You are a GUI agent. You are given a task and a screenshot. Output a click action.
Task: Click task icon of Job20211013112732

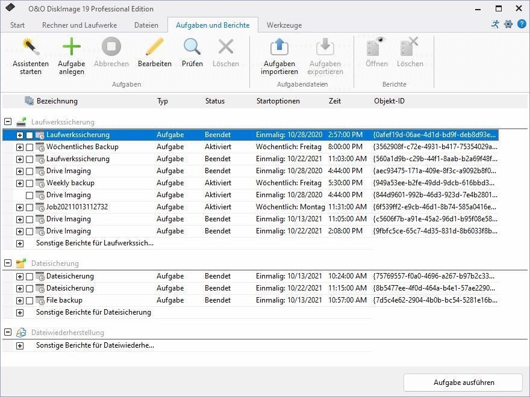(40, 207)
